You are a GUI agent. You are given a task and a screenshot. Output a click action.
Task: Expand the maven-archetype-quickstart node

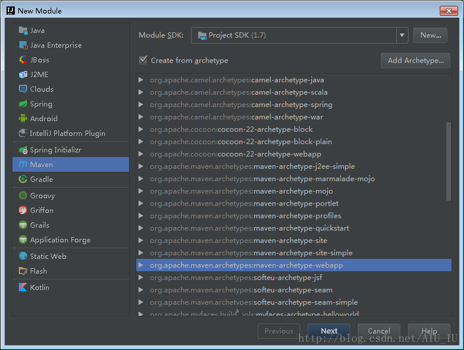click(141, 228)
